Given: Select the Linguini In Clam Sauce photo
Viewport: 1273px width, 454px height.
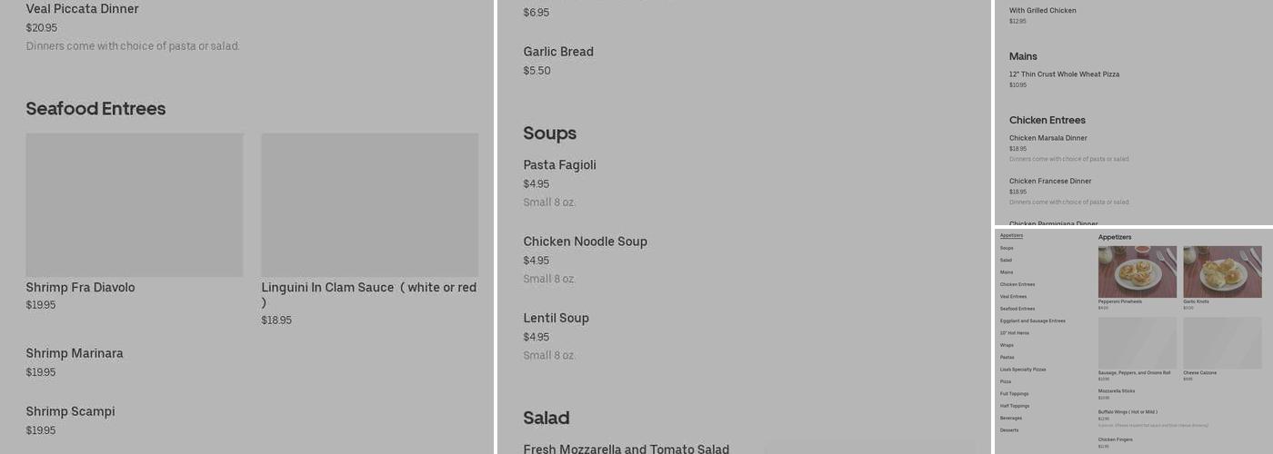Looking at the screenshot, I should (x=369, y=204).
